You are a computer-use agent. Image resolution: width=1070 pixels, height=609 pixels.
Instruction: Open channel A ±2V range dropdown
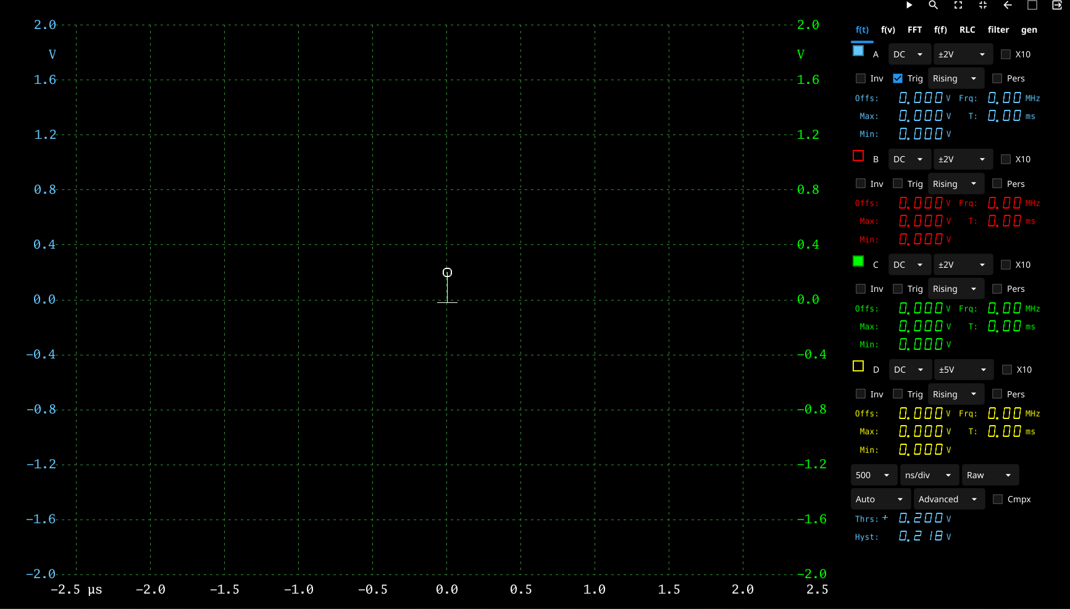coord(963,54)
